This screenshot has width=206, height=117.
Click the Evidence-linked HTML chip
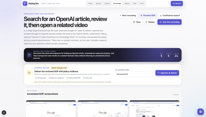pos(74,78)
